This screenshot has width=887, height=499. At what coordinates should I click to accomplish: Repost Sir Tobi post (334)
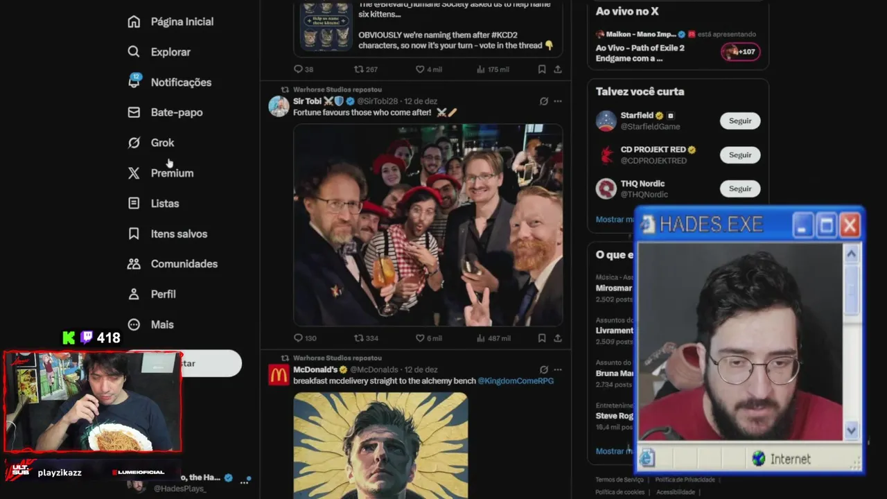366,338
